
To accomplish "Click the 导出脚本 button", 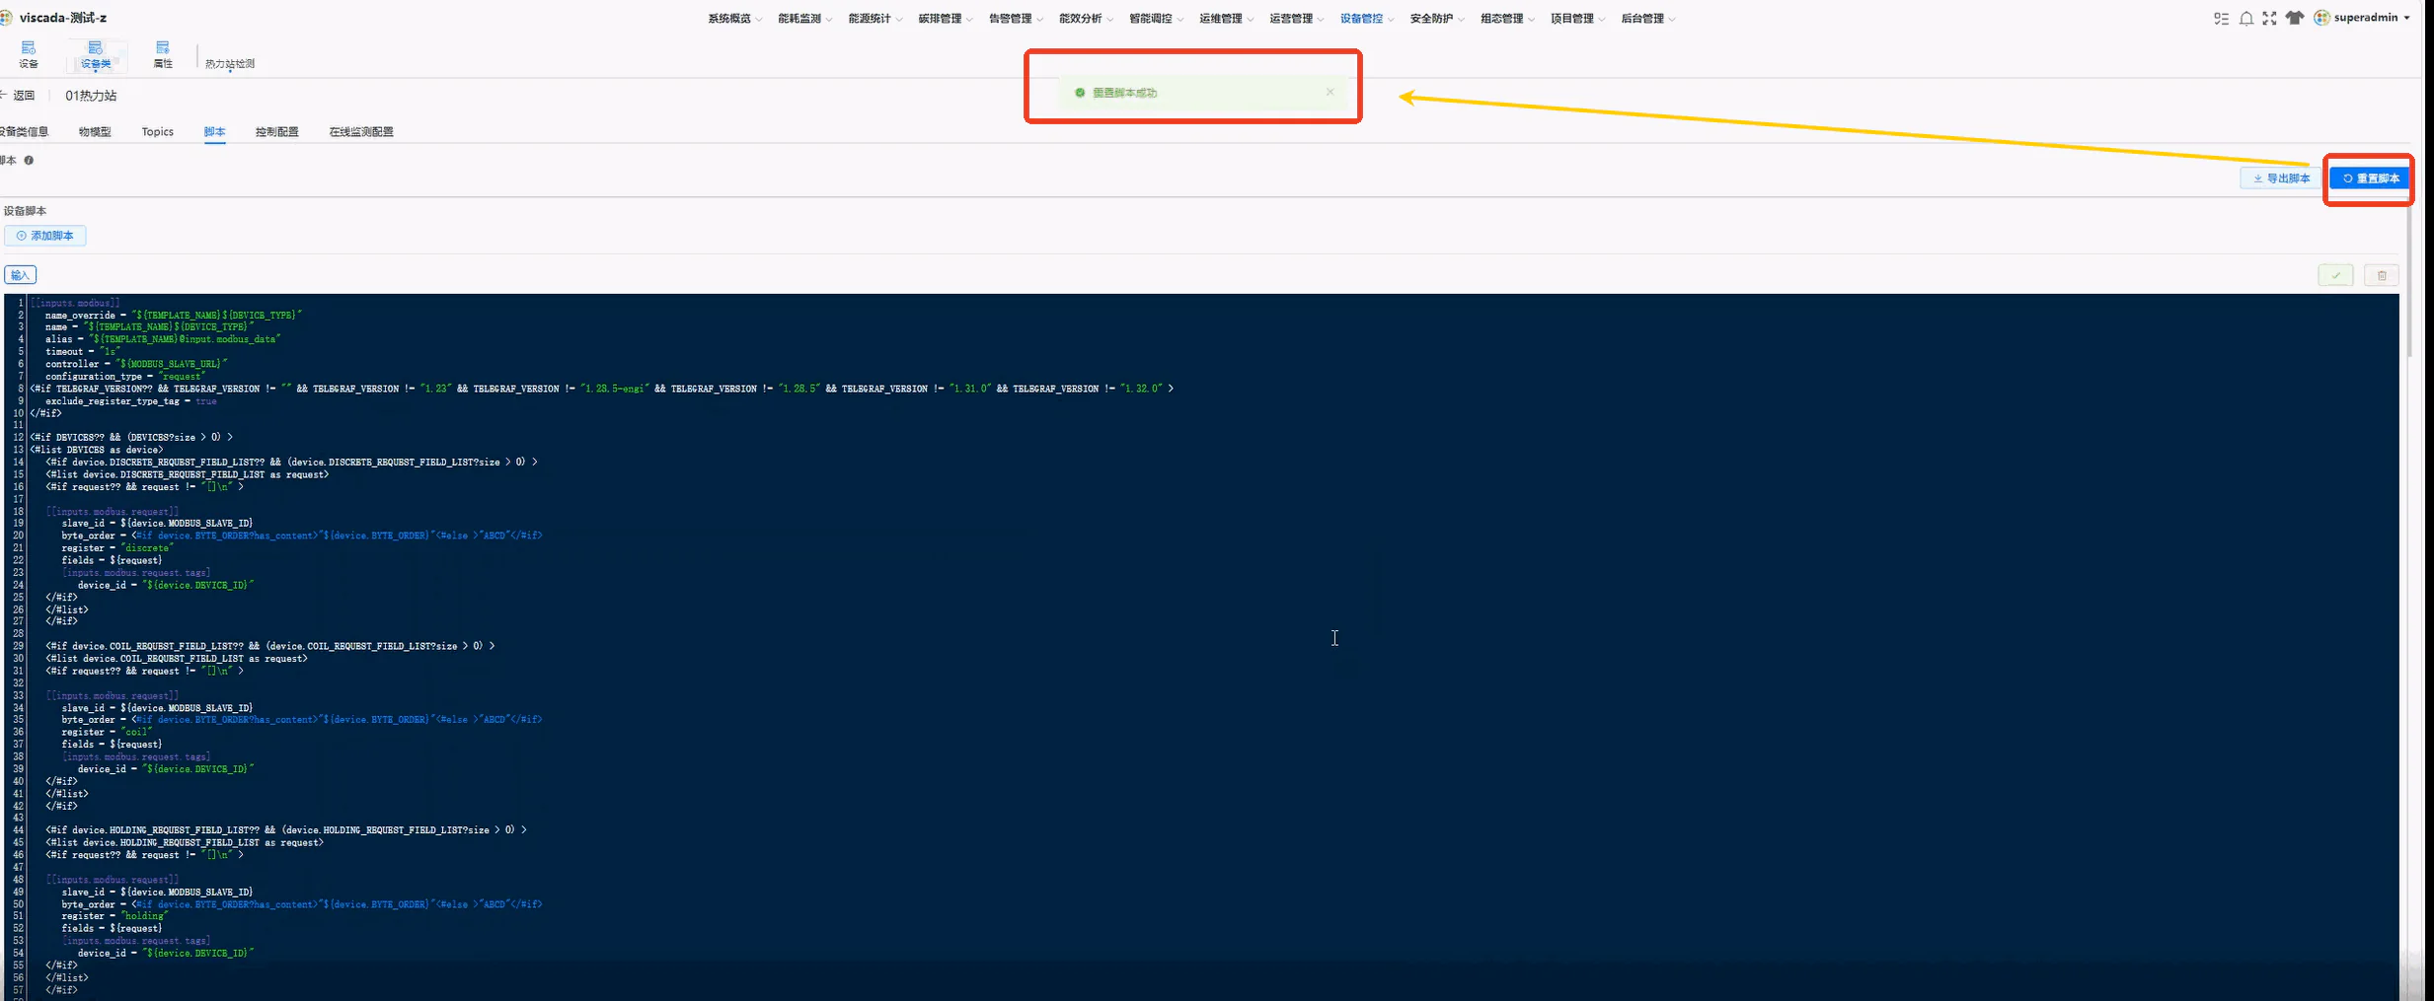I will coord(2281,179).
